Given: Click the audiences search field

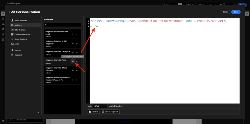Looking at the screenshot, I should point(63,25).
